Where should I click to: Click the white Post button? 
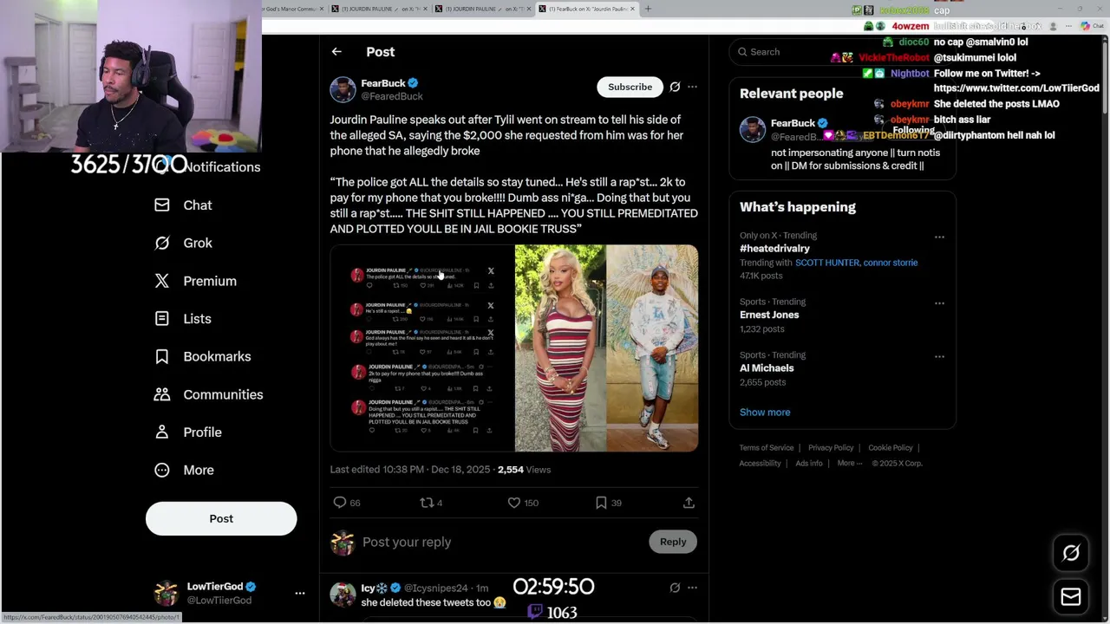(x=221, y=518)
